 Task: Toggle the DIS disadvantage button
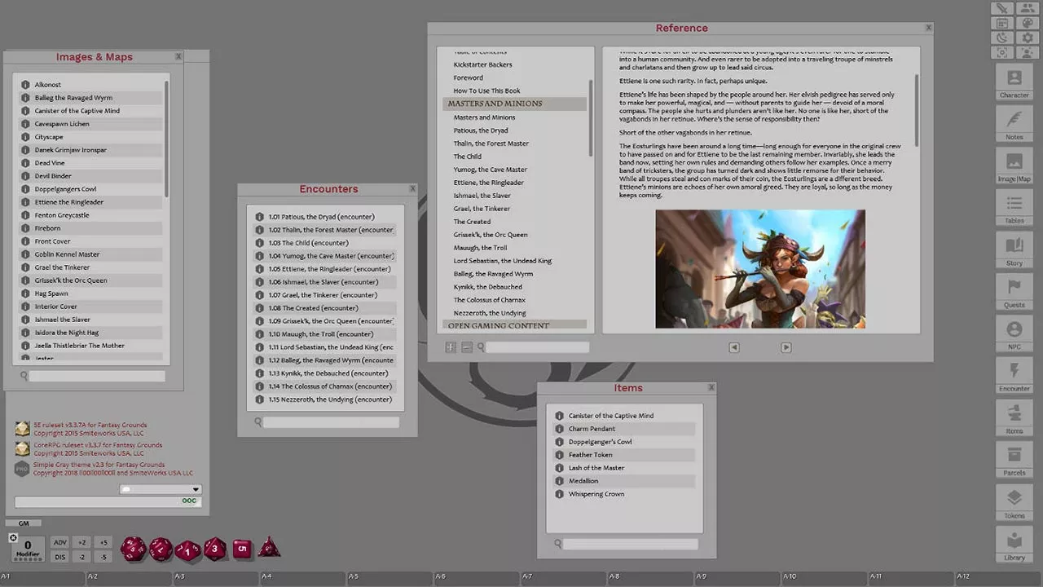[x=60, y=557]
